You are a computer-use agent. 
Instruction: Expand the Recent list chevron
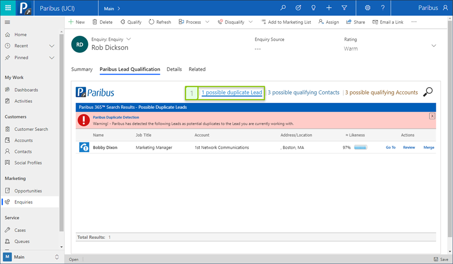coord(52,46)
